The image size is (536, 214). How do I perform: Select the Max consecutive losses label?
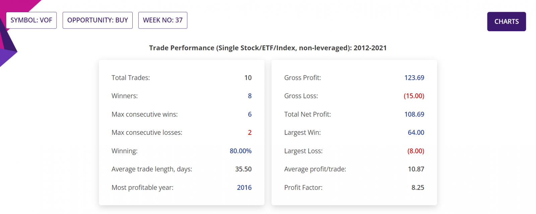[147, 132]
